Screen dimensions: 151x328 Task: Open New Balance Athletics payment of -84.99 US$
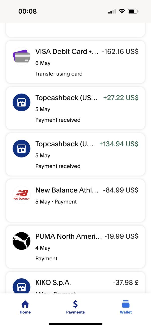tap(75, 201)
